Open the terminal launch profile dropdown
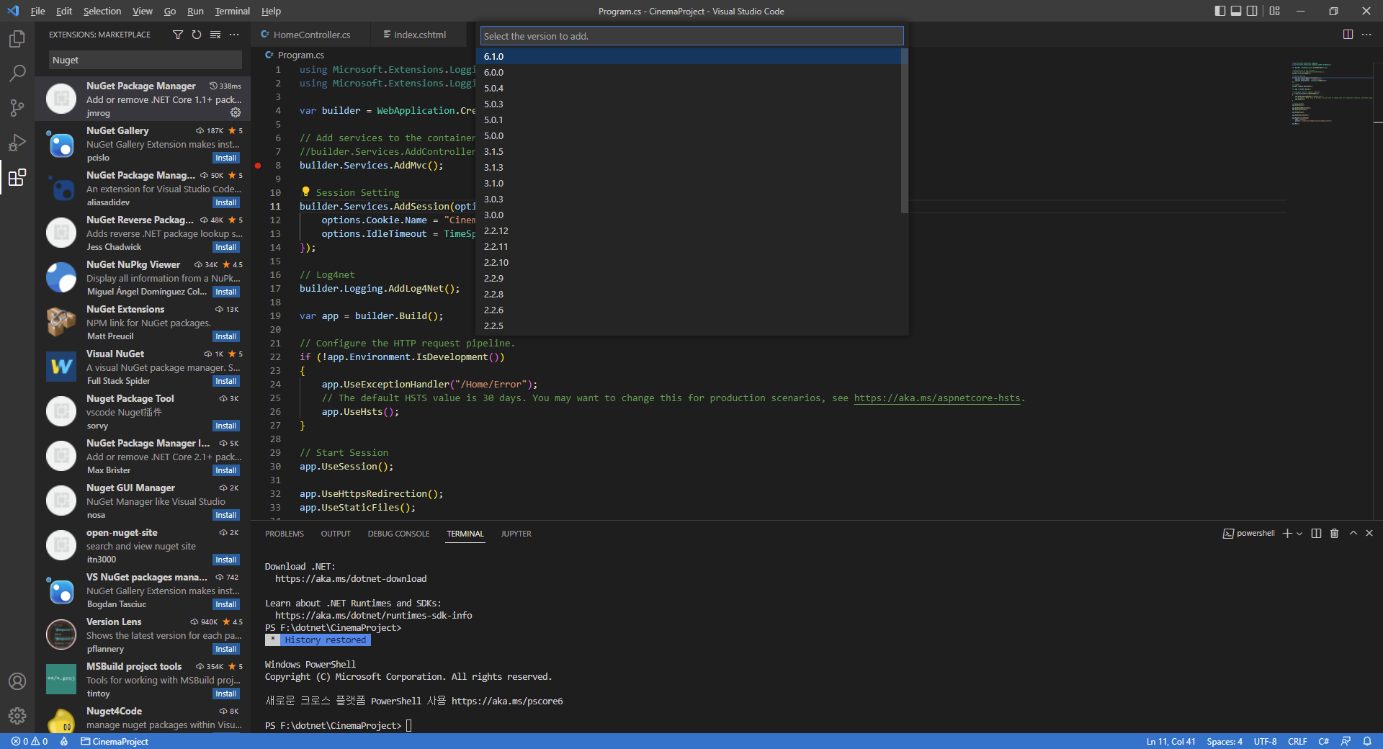This screenshot has height=749, width=1383. pyautogui.click(x=1299, y=534)
